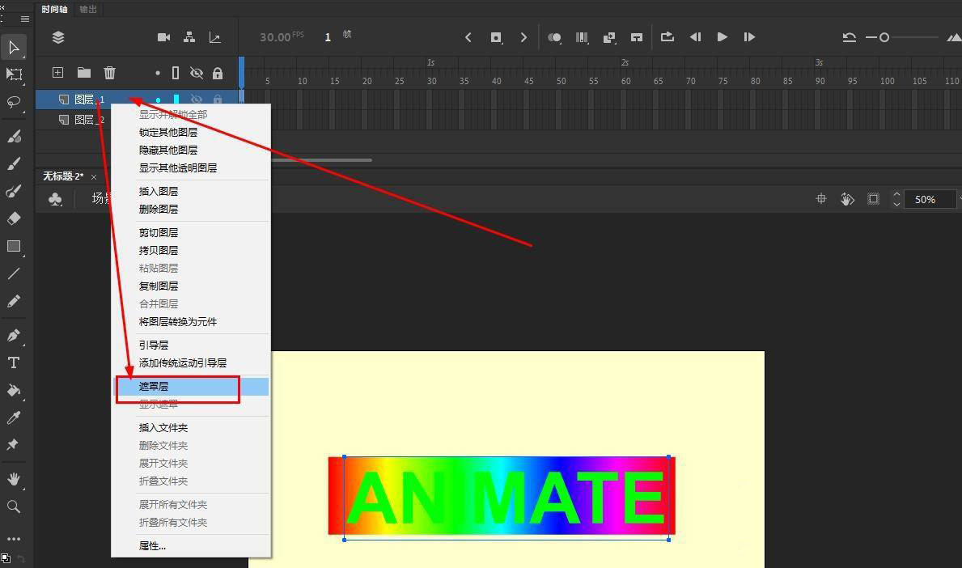Click the new layer plus icon
Viewport: 962px width, 568px height.
point(57,72)
